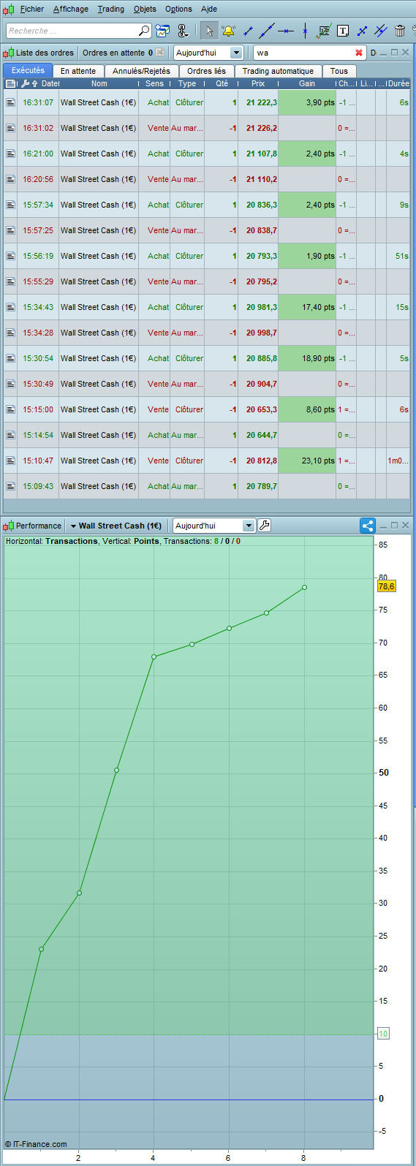Click the 23,10 pts gain cell
This screenshot has width=416, height=1166.
(307, 461)
